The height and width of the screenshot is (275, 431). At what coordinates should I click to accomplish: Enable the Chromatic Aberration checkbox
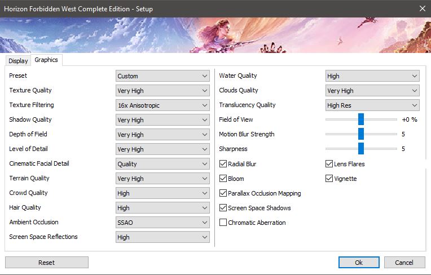pos(223,222)
